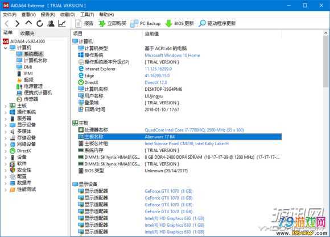330x237 pixels.
Task: Open Intel Sunrise Point CM238 chipset link
Action: click(187, 143)
